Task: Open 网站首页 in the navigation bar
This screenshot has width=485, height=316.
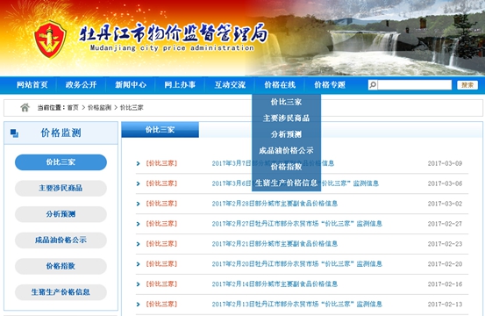Action: pos(32,84)
